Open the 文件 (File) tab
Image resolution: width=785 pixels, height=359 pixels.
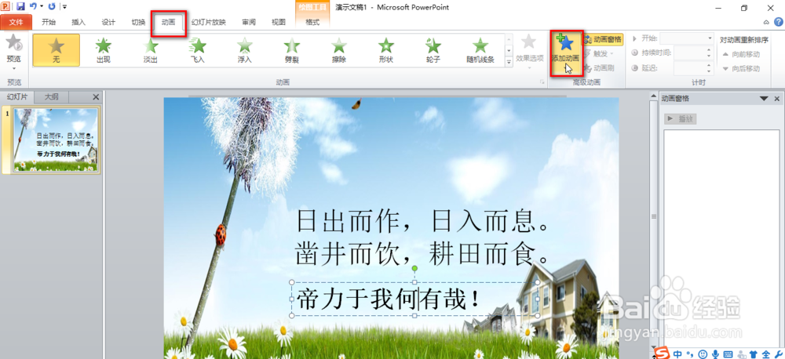coord(16,22)
